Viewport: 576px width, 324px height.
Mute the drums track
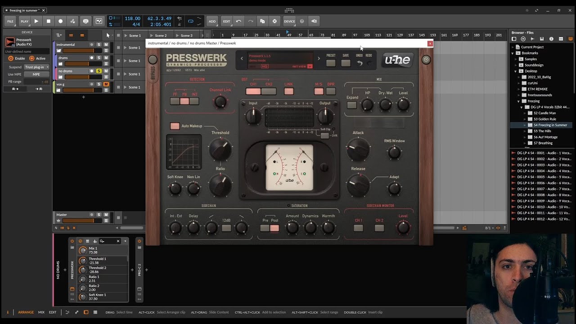pos(106,58)
